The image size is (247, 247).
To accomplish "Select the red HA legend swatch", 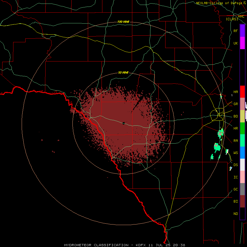I will point(242,92).
